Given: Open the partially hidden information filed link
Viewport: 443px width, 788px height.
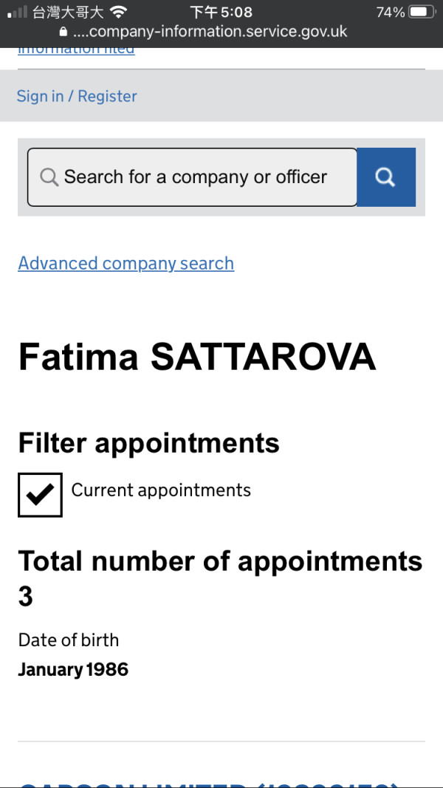Looking at the screenshot, I should coord(76,50).
